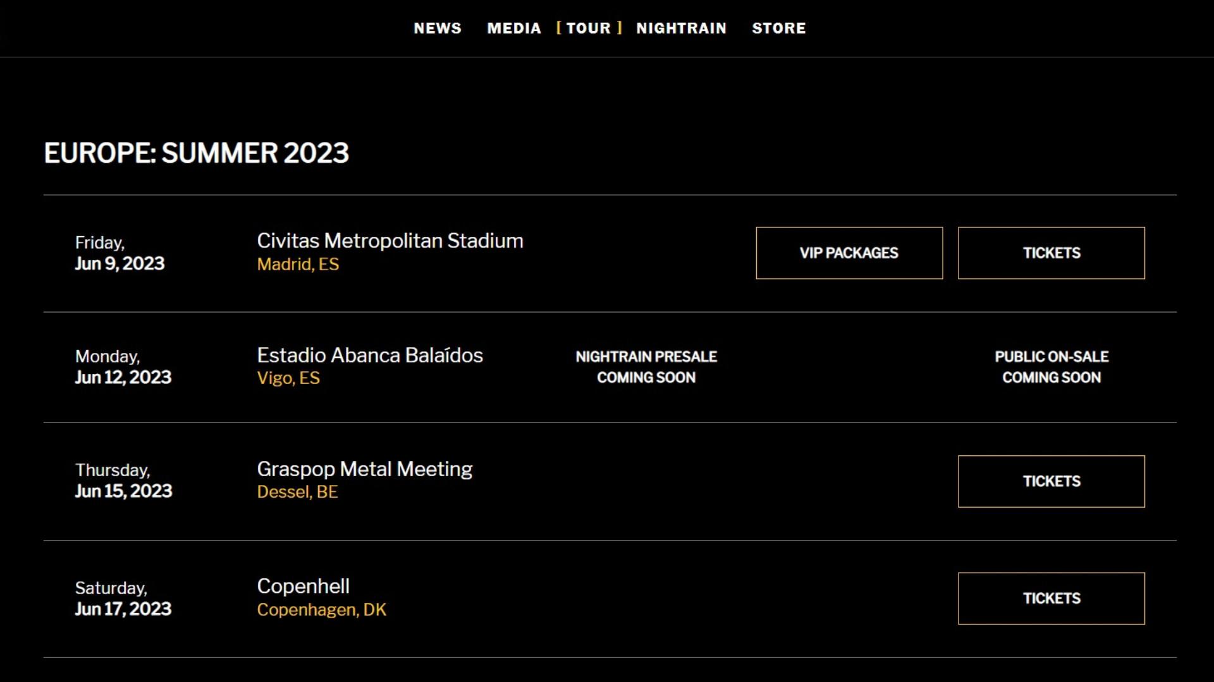The image size is (1214, 682).
Task: Open the MEDIA section
Action: 514,28
